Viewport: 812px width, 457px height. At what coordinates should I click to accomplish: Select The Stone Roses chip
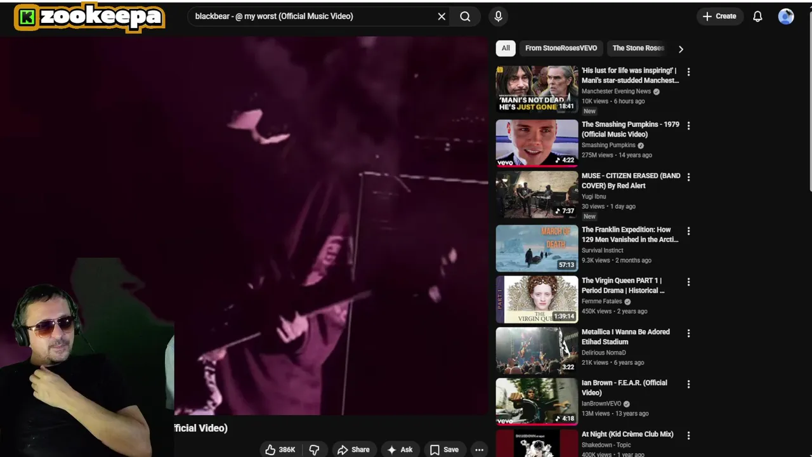tap(638, 48)
